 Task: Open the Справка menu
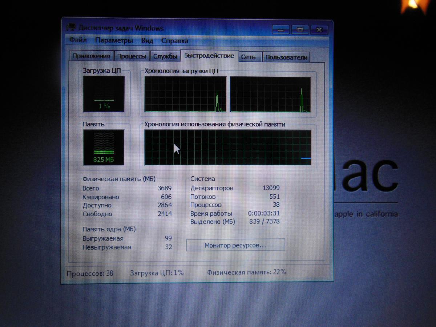pos(175,41)
